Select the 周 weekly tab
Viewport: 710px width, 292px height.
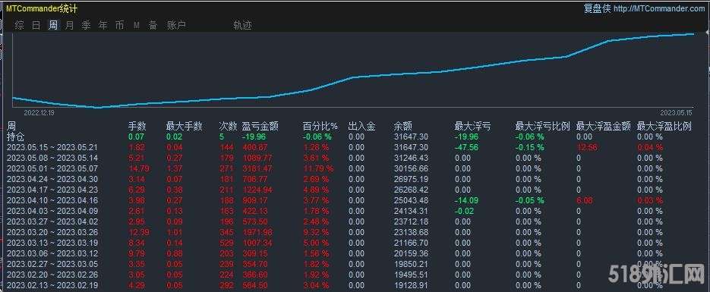[x=53, y=25]
